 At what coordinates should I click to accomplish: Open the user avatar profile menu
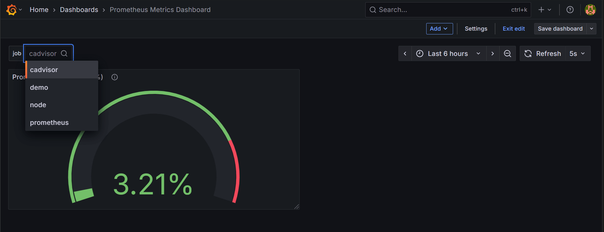pyautogui.click(x=590, y=10)
